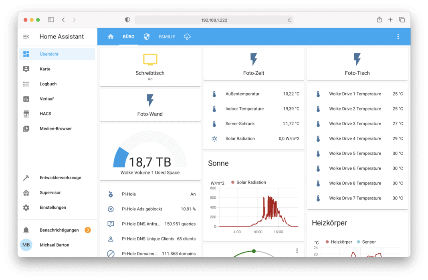Switch to the home view tab icon

pyautogui.click(x=111, y=36)
